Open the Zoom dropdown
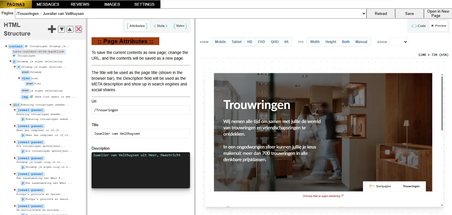Viewport: 452px width, 215px height. [x=399, y=42]
